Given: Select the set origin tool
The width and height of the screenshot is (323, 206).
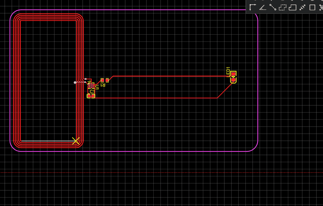Looking at the screenshot, I should point(252,7).
